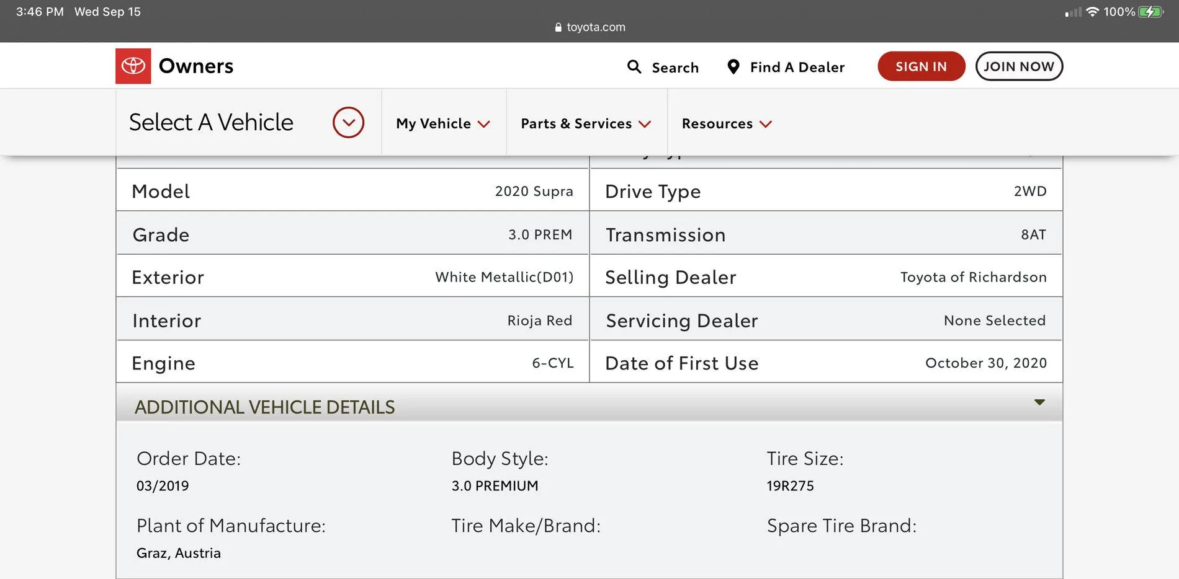Click the Rioja Red interior value
Screen dimensions: 1179x579
tap(540, 320)
